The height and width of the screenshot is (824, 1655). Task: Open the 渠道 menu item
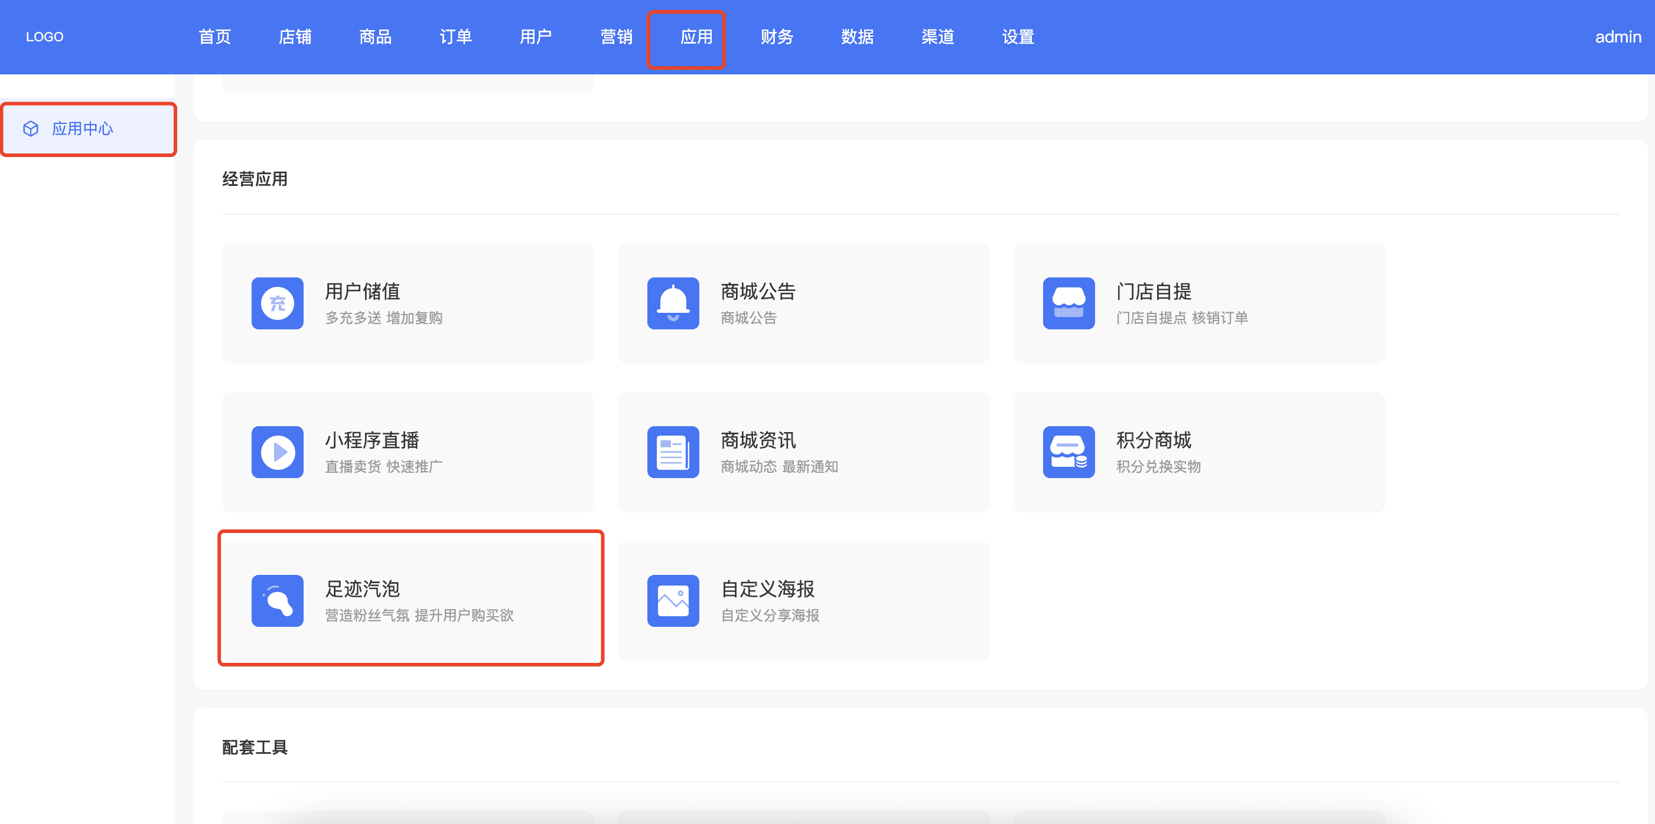point(937,37)
